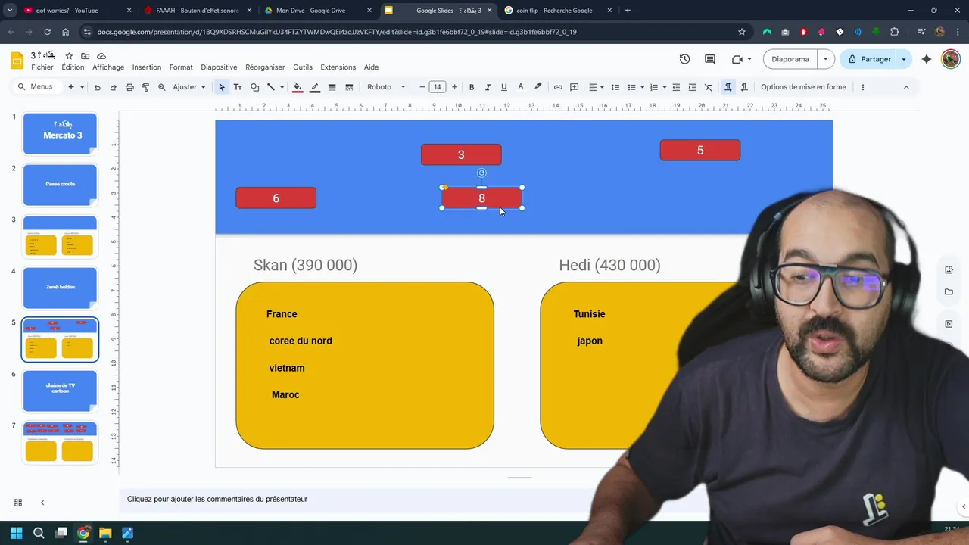969x545 pixels.
Task: Open the Réorganiser menu
Action: point(265,67)
